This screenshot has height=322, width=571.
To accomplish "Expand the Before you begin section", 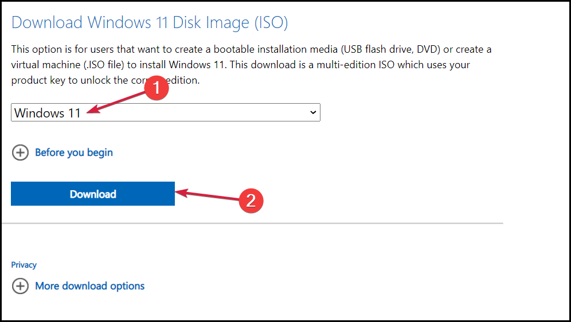I will (x=74, y=152).
